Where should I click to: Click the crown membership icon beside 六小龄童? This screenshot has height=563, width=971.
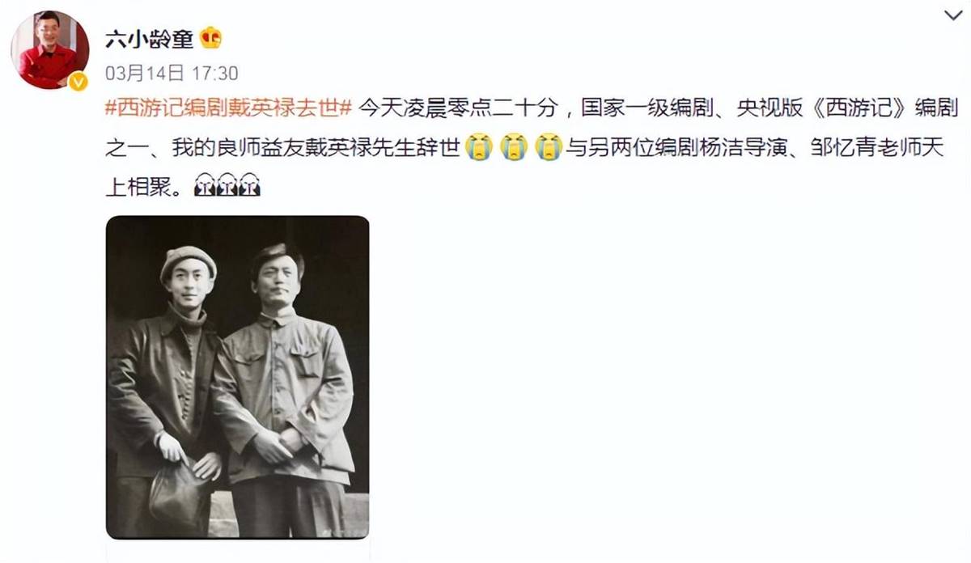(210, 37)
